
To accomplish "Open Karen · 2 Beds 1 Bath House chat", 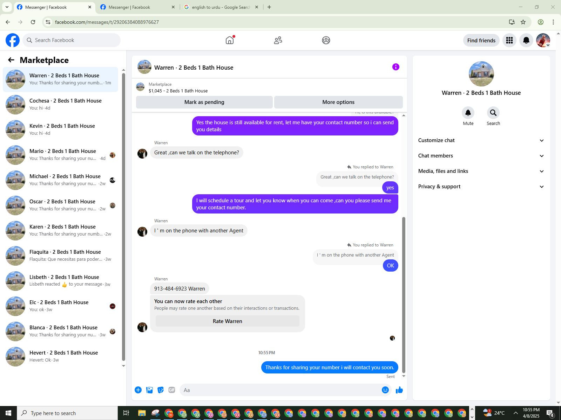I will coord(60,230).
